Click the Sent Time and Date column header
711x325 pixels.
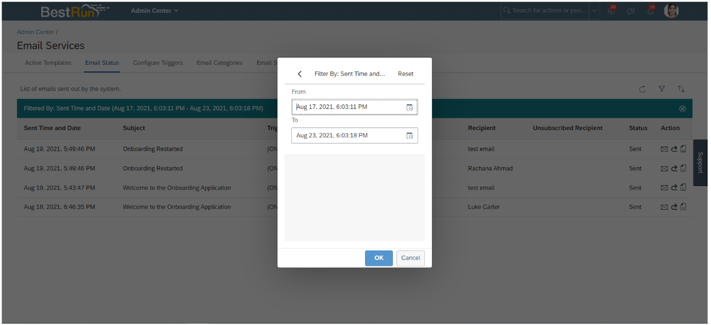click(x=52, y=128)
